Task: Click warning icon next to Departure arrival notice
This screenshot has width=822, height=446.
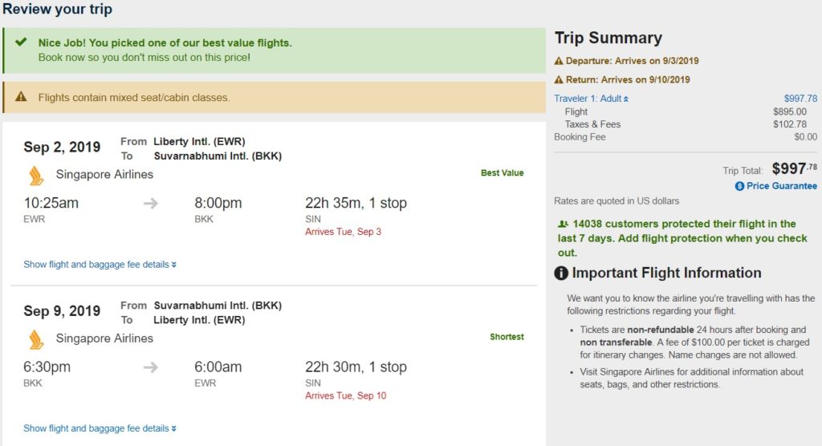Action: coord(559,61)
